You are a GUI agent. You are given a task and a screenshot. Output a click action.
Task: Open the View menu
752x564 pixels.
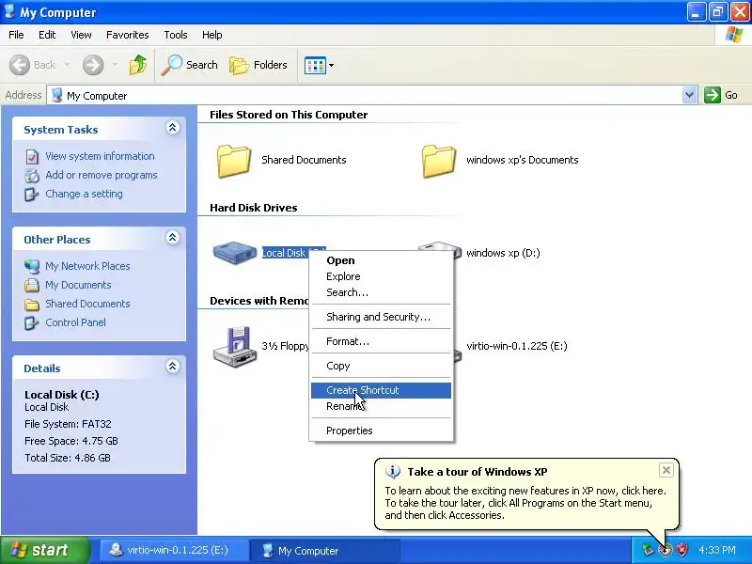point(81,35)
